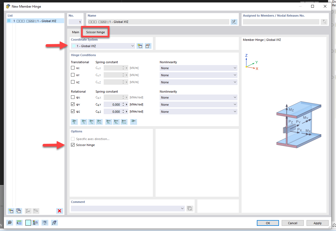Click the Assigned to Members input field
The width and height of the screenshot is (336, 231).
click(281, 22)
